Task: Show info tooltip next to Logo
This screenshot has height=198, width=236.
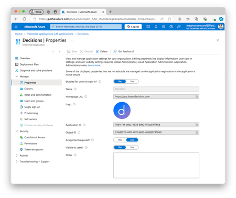Action: [x=74, y=104]
